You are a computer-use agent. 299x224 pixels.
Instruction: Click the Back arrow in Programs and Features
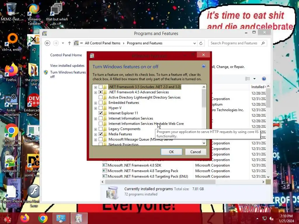click(48, 43)
